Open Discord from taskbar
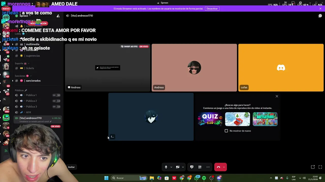 pyautogui.click(x=219, y=178)
